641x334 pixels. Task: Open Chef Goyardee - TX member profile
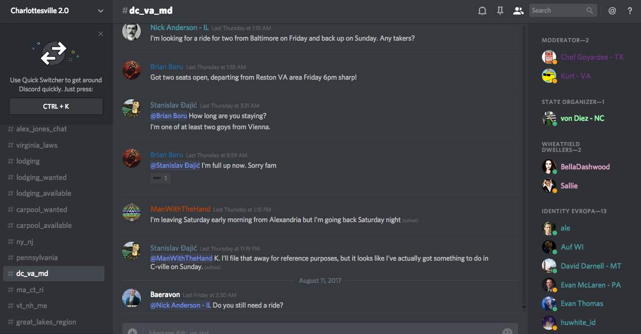click(x=591, y=57)
